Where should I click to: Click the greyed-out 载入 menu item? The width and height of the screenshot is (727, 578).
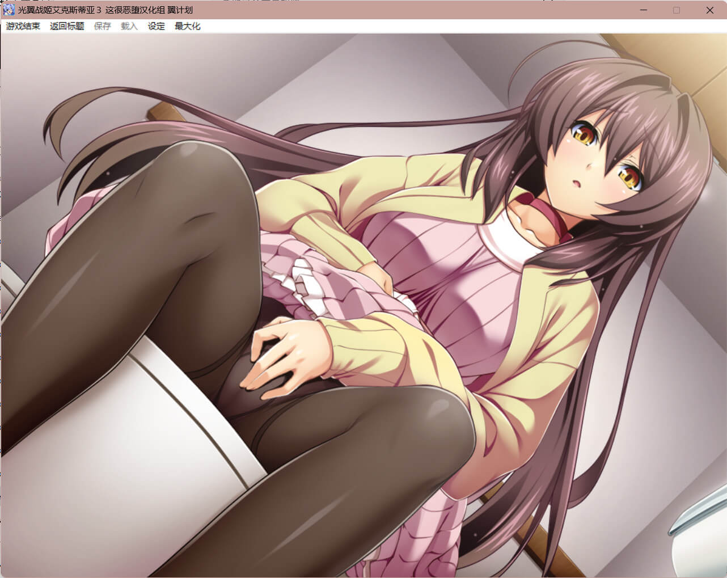coord(129,26)
